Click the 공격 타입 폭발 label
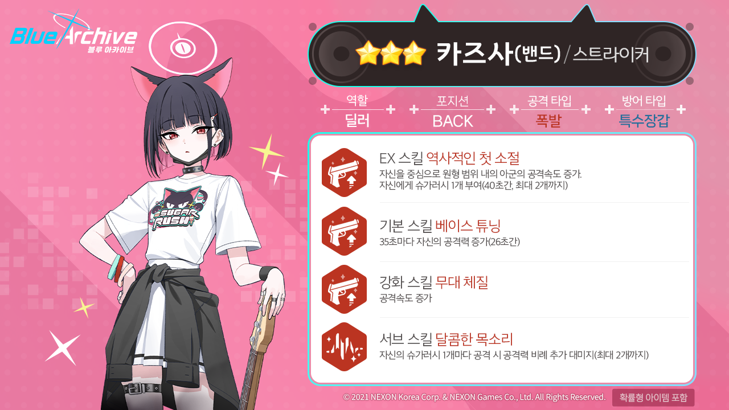729x410 pixels. point(550,111)
